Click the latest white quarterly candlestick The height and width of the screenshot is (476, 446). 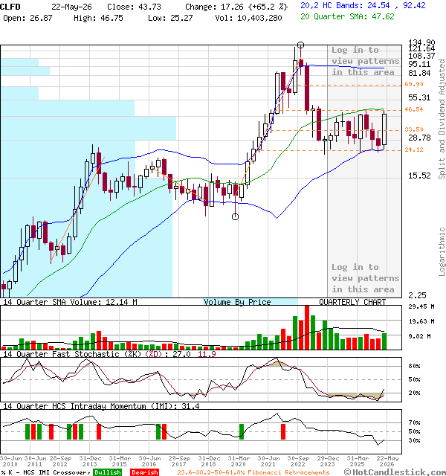click(x=384, y=130)
